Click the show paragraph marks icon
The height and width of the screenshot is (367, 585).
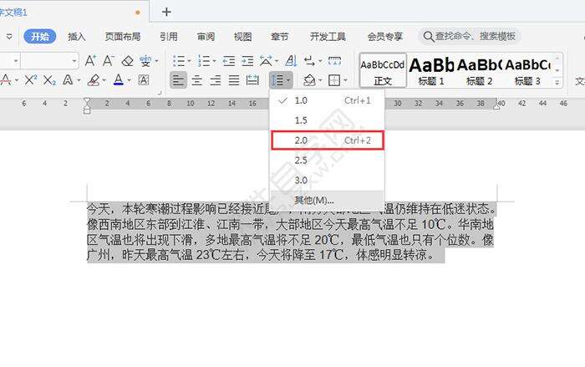[309, 60]
